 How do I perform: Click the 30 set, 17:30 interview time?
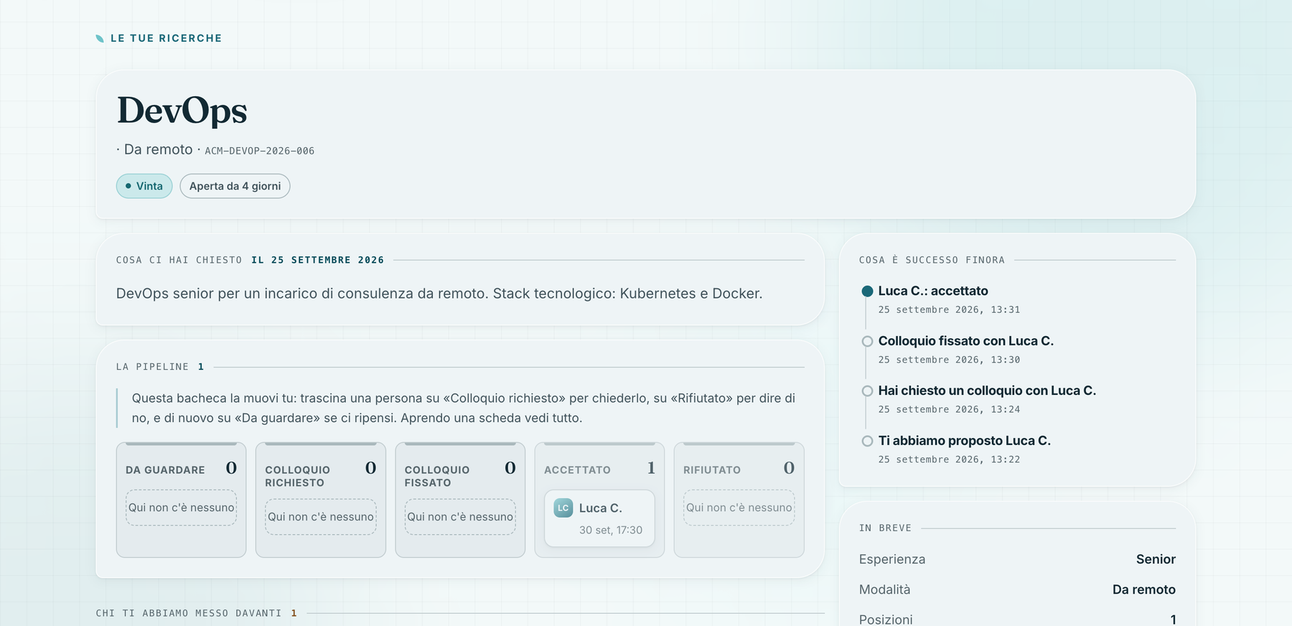tap(611, 530)
